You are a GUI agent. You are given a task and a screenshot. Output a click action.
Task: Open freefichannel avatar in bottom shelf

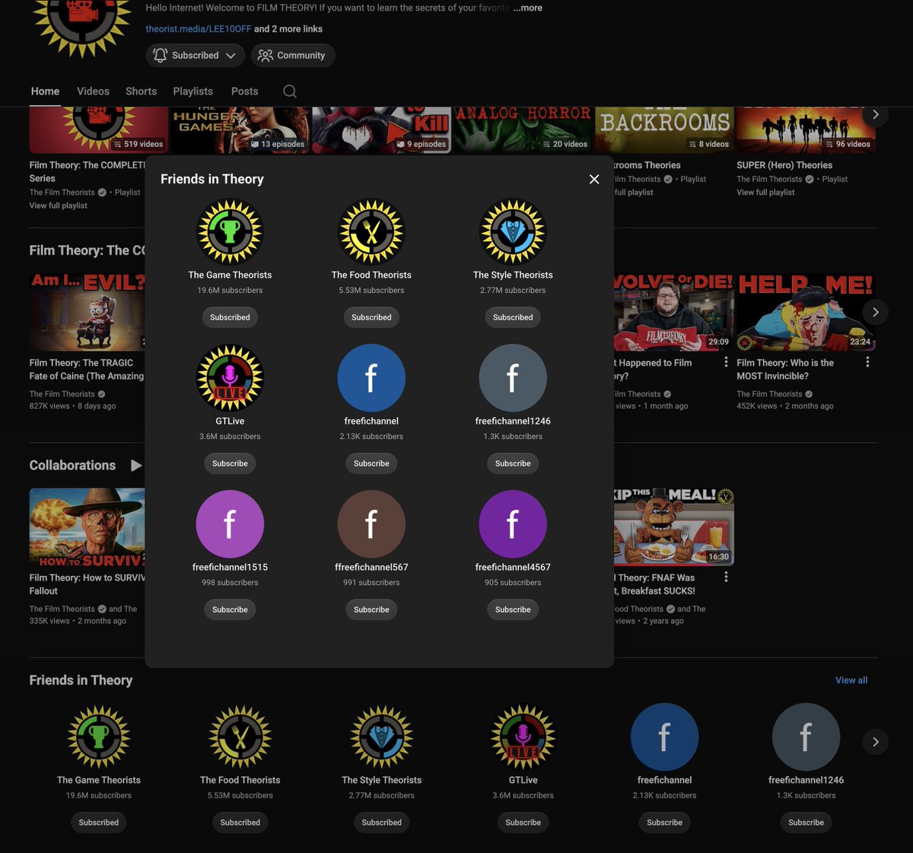(x=665, y=737)
